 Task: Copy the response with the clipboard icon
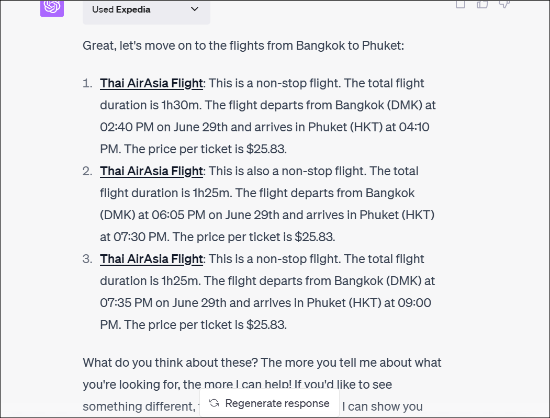(461, 4)
